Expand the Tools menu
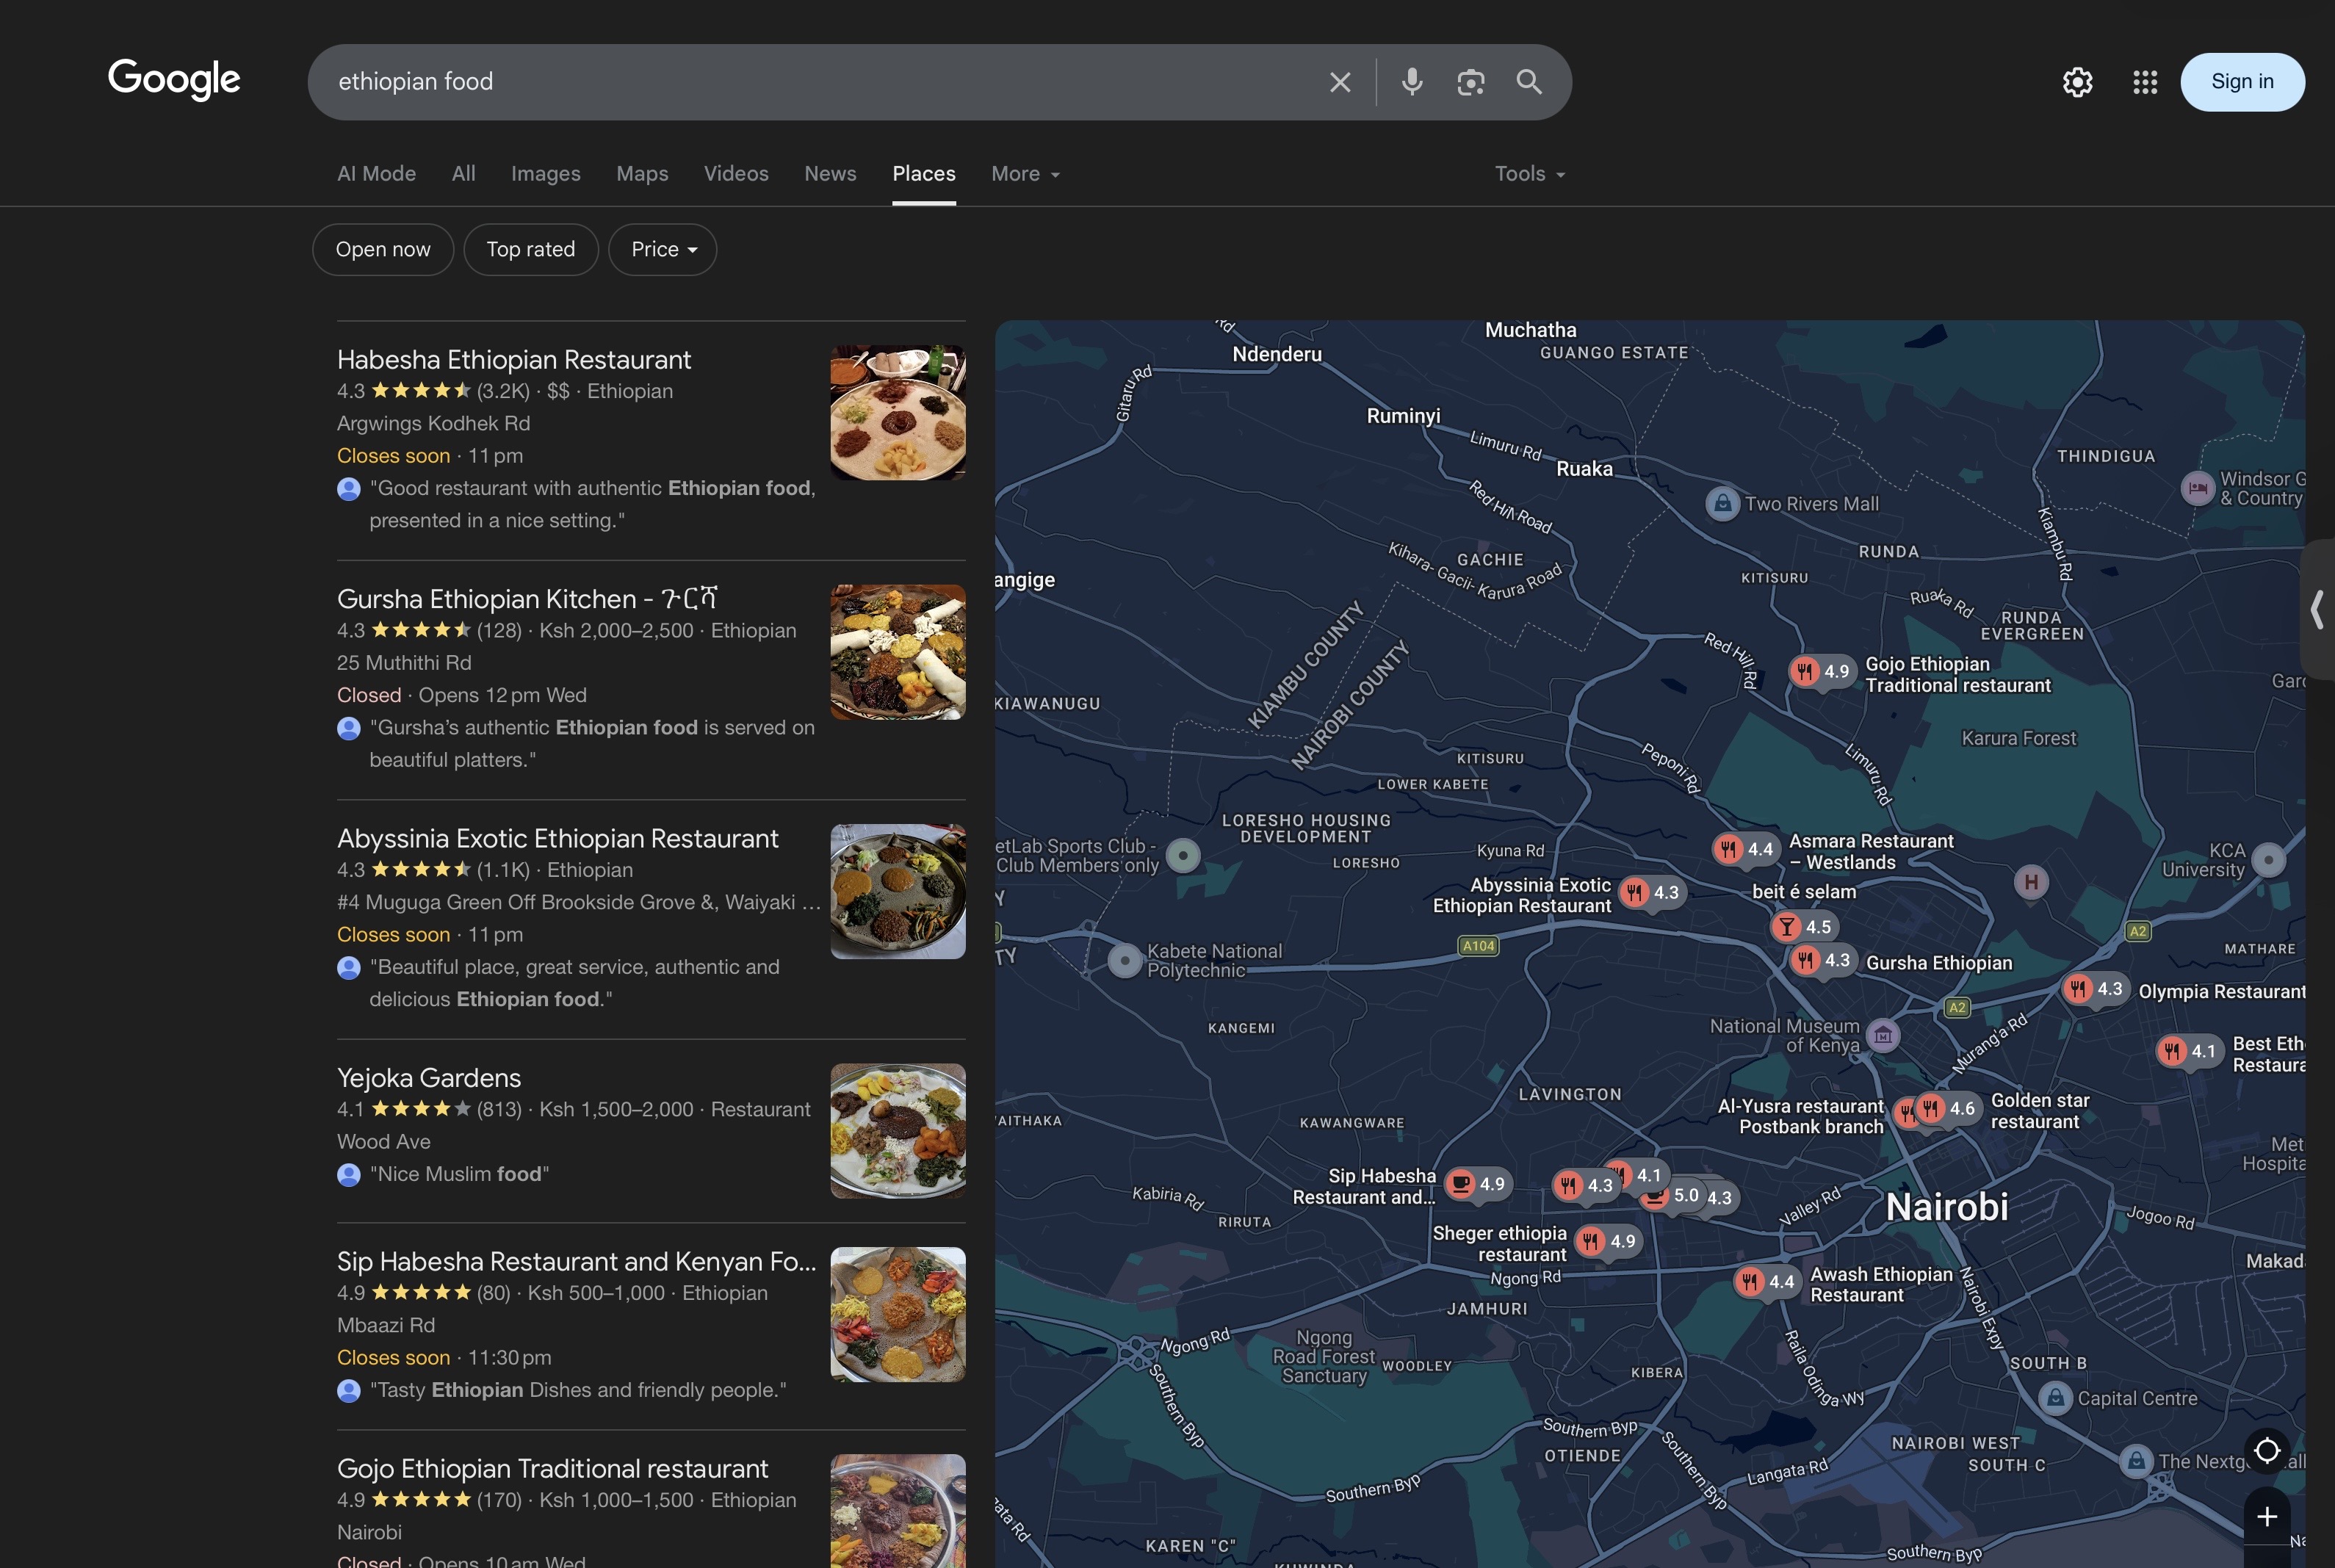The image size is (2335, 1568). click(x=1529, y=174)
